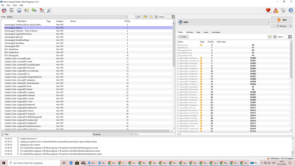295x166 pixels.
Task: Select the Plugins tab
Action: click(x=180, y=32)
